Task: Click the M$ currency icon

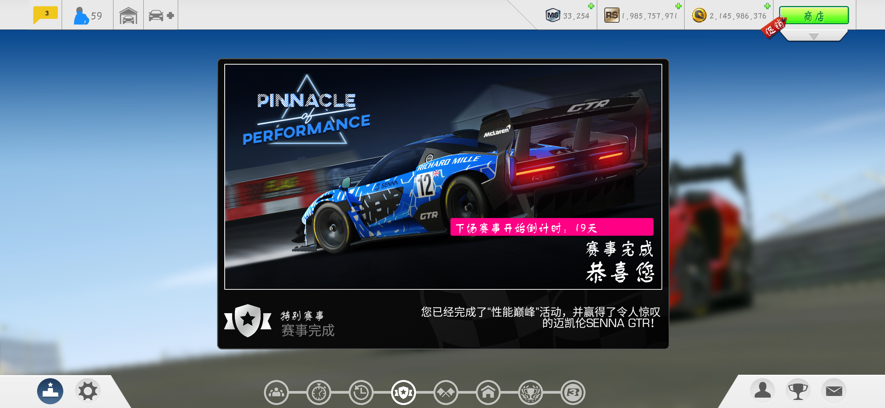Action: [553, 15]
